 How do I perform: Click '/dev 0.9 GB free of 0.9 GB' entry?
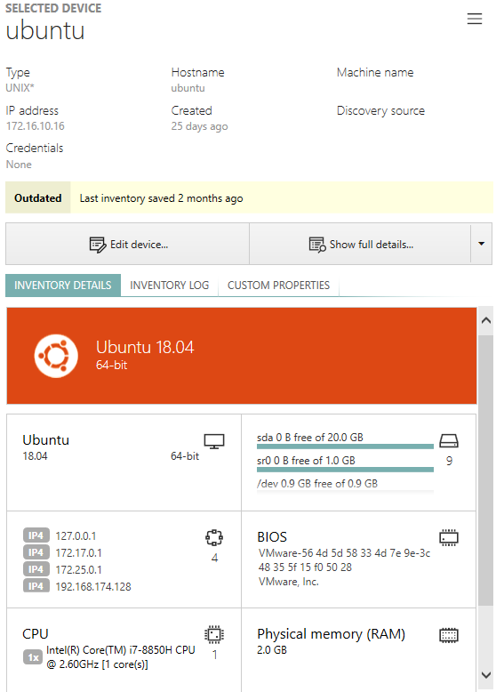[317, 483]
